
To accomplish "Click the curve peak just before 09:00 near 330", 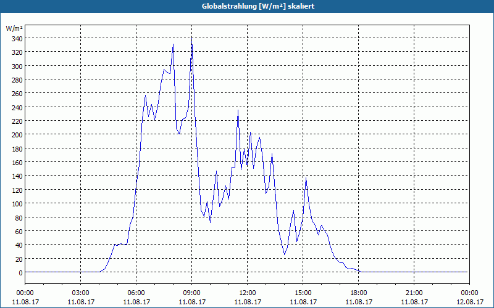I will [174, 44].
